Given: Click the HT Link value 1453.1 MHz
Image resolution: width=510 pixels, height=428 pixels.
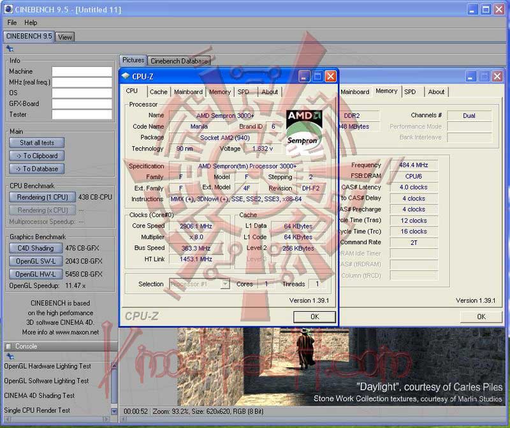Looking at the screenshot, I should [x=196, y=259].
